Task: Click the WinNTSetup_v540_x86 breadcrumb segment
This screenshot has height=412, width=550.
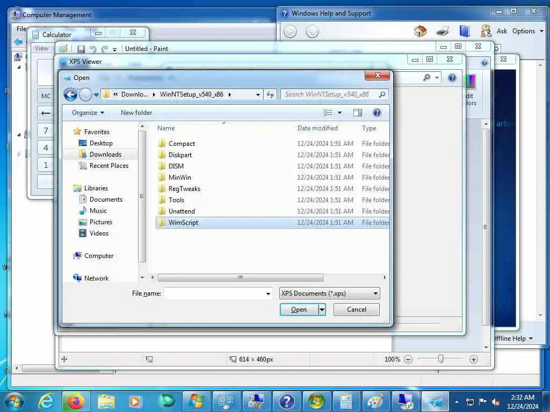Action: (192, 94)
